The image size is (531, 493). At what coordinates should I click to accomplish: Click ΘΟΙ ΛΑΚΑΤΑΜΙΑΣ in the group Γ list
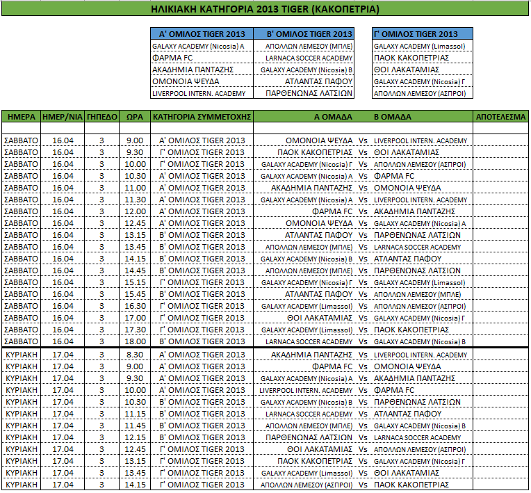point(407,70)
